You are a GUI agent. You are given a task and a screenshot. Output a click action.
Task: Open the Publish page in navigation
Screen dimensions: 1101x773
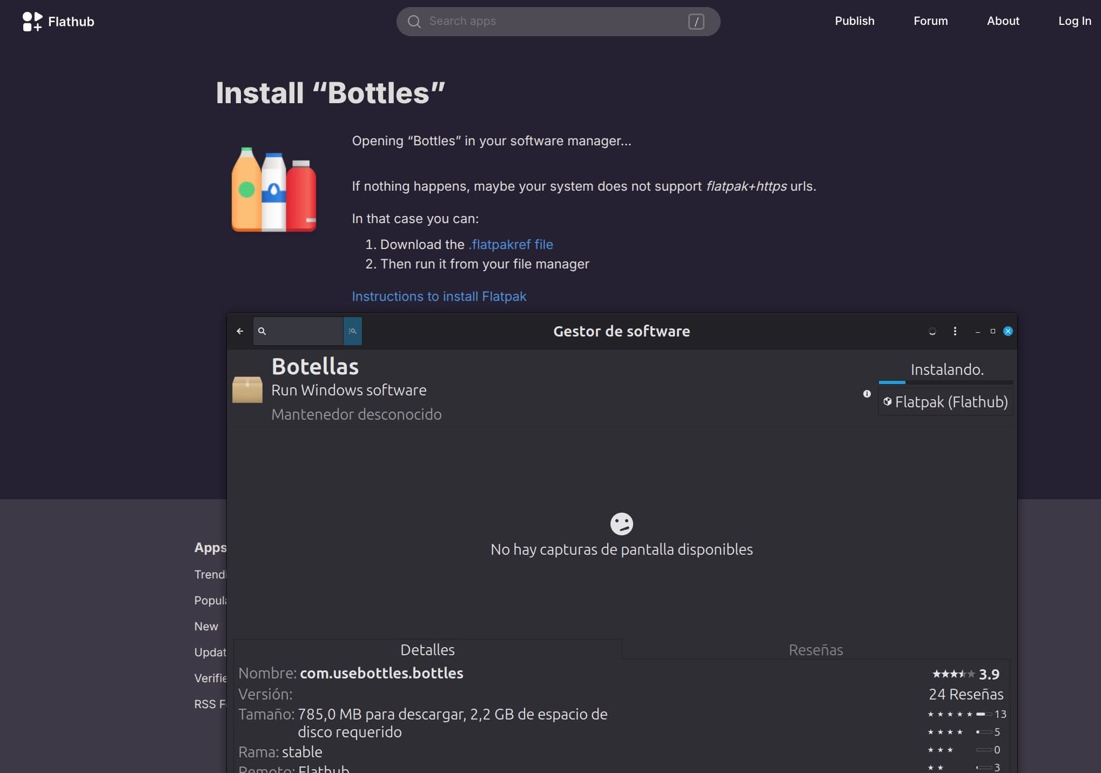click(854, 21)
